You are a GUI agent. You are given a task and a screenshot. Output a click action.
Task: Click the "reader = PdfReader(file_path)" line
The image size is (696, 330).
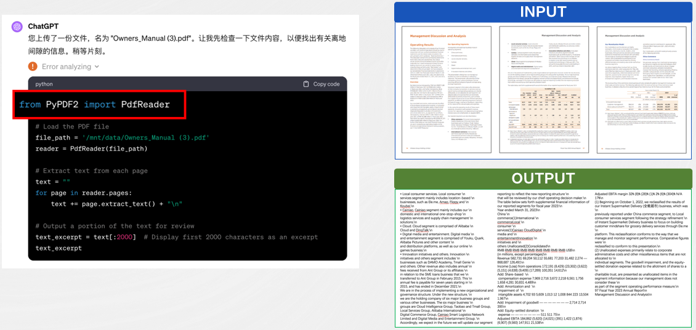coord(91,148)
